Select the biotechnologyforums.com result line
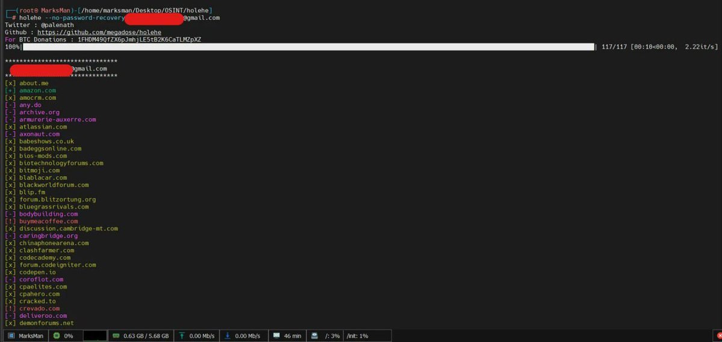 54,163
